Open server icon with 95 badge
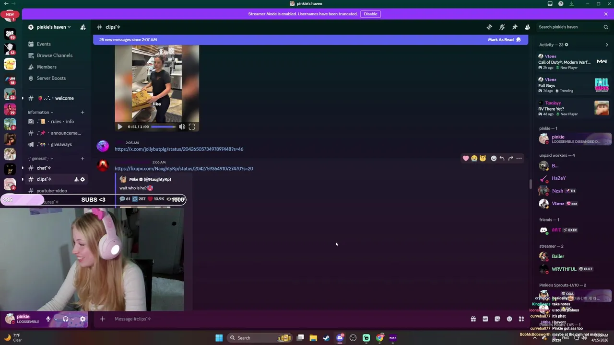 10,34
